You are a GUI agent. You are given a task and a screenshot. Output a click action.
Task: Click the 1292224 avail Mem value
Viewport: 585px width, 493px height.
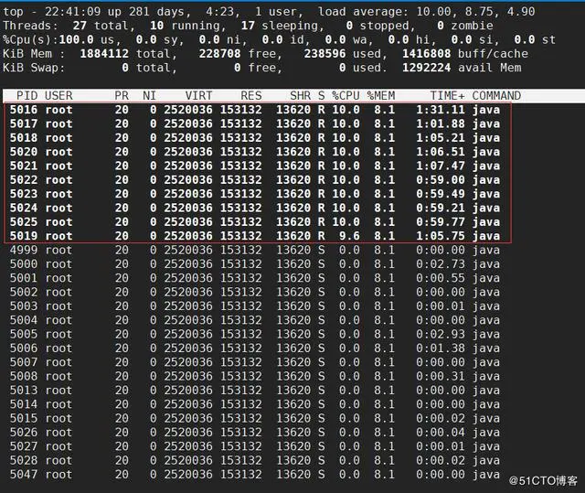click(427, 68)
